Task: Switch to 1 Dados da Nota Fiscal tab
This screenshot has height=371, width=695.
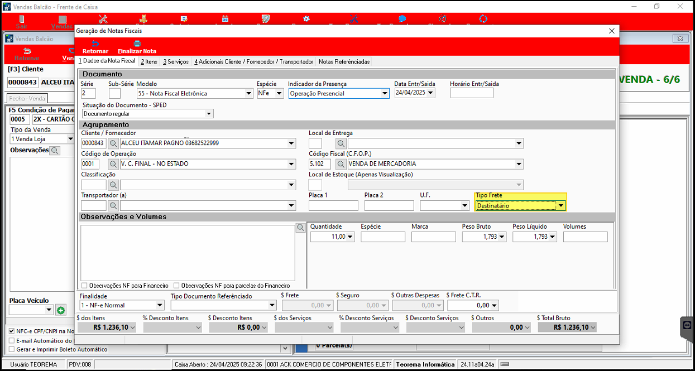Action: [107, 61]
